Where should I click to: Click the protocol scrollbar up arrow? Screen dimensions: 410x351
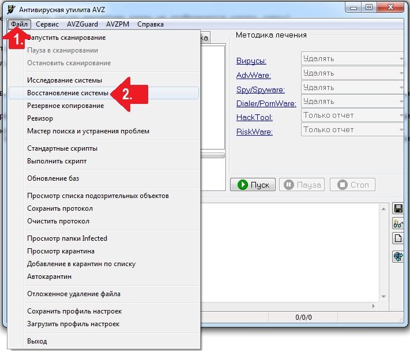pyautogui.click(x=383, y=209)
